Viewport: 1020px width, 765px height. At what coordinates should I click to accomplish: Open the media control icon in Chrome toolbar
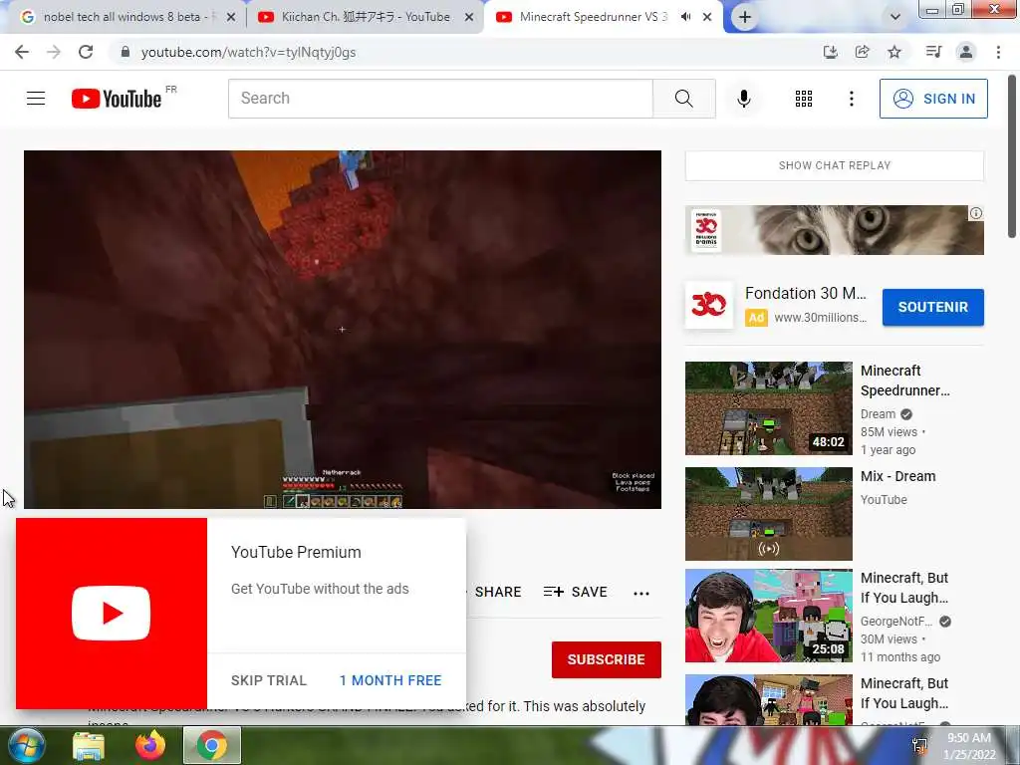click(933, 52)
